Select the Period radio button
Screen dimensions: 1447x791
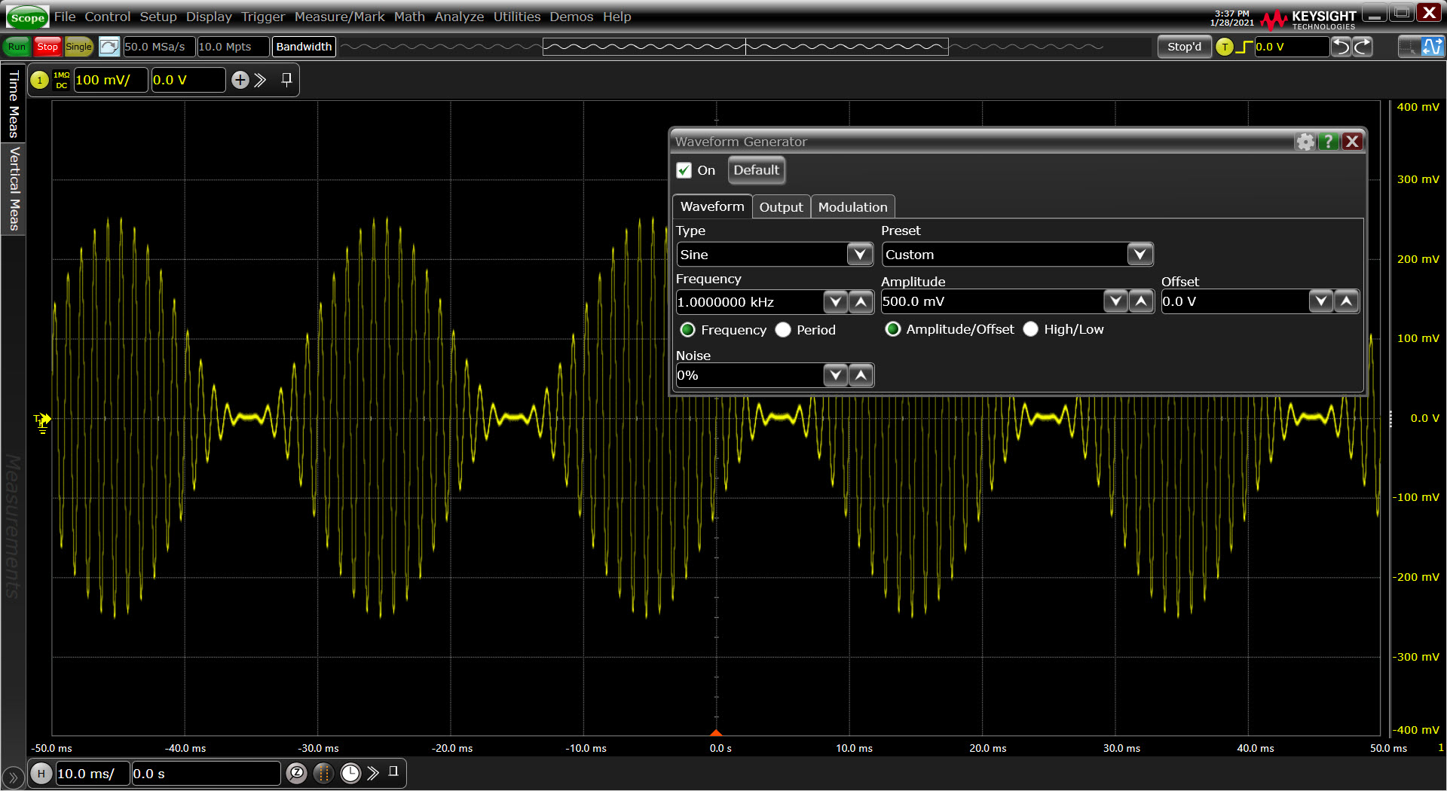point(783,330)
